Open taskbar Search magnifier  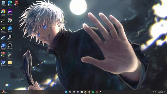(x=70, y=92)
